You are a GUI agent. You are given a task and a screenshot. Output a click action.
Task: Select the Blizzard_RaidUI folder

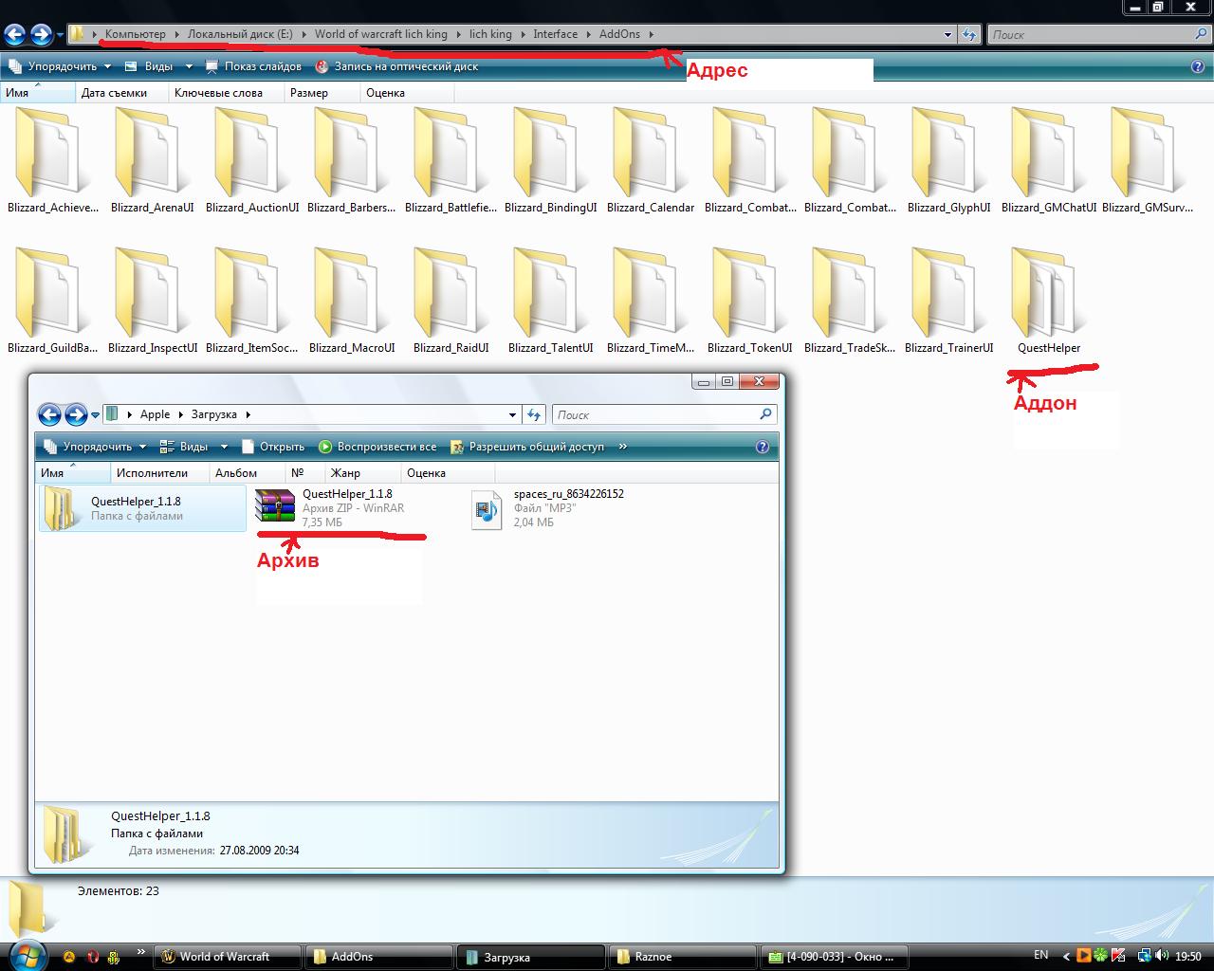[x=451, y=302]
